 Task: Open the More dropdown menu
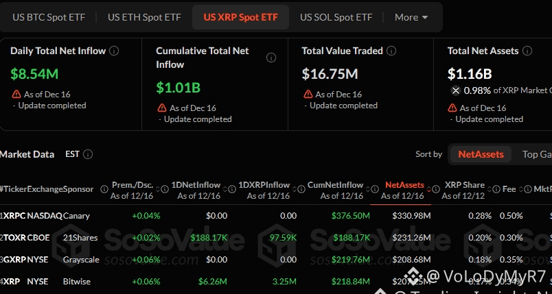point(411,17)
